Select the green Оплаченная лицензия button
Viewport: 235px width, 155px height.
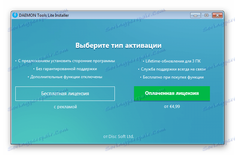(x=172, y=93)
